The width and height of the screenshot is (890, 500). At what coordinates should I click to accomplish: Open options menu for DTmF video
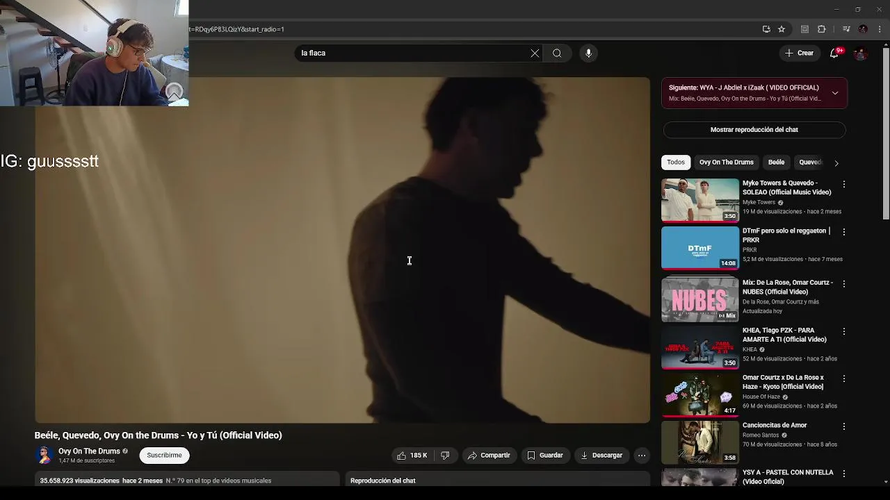click(x=844, y=232)
